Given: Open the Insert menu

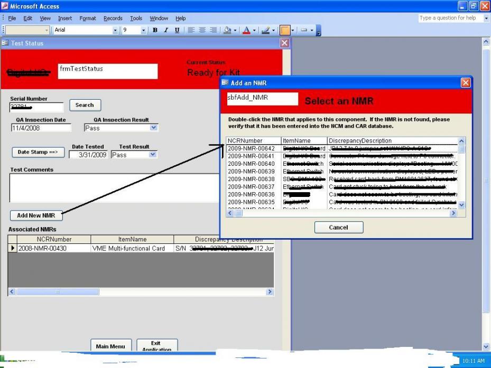Looking at the screenshot, I should 65,18.
